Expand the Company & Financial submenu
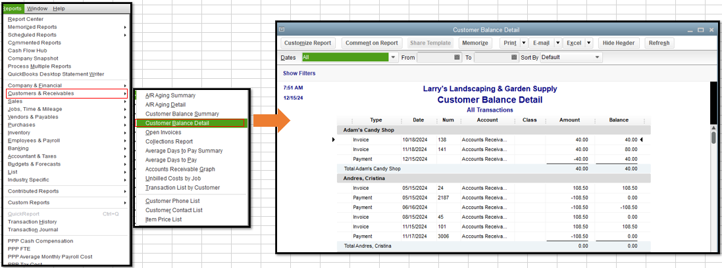The height and width of the screenshot is (268, 722). tap(66, 85)
